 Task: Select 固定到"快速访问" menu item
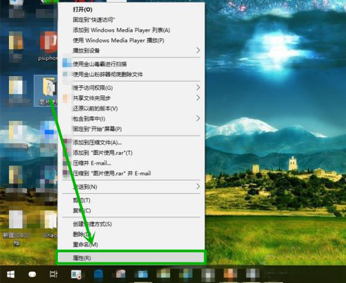[x=94, y=20]
